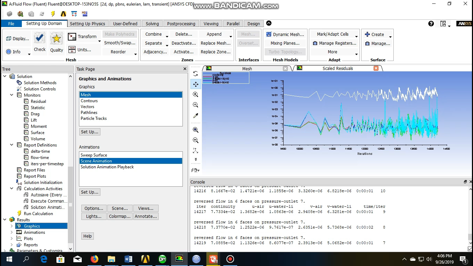
Task: Click the Lights button
Action: pos(93,216)
